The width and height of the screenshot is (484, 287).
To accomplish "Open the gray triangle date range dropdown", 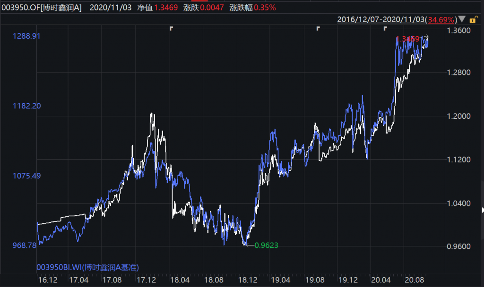I will [x=462, y=20].
